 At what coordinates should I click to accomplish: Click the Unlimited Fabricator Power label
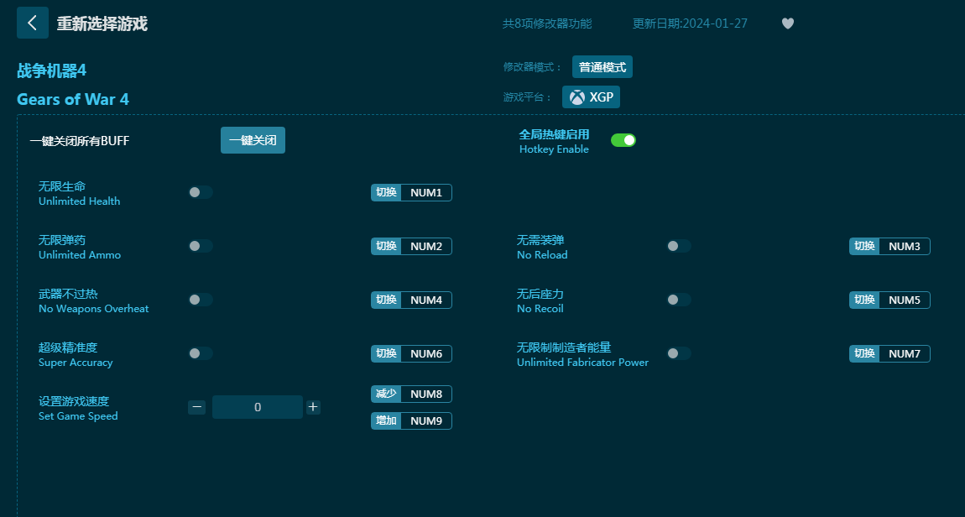point(583,363)
